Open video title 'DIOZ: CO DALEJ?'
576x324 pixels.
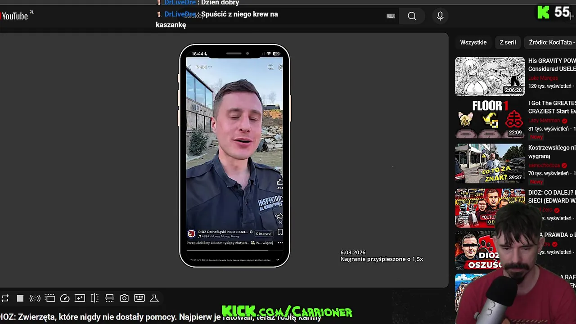click(x=552, y=197)
